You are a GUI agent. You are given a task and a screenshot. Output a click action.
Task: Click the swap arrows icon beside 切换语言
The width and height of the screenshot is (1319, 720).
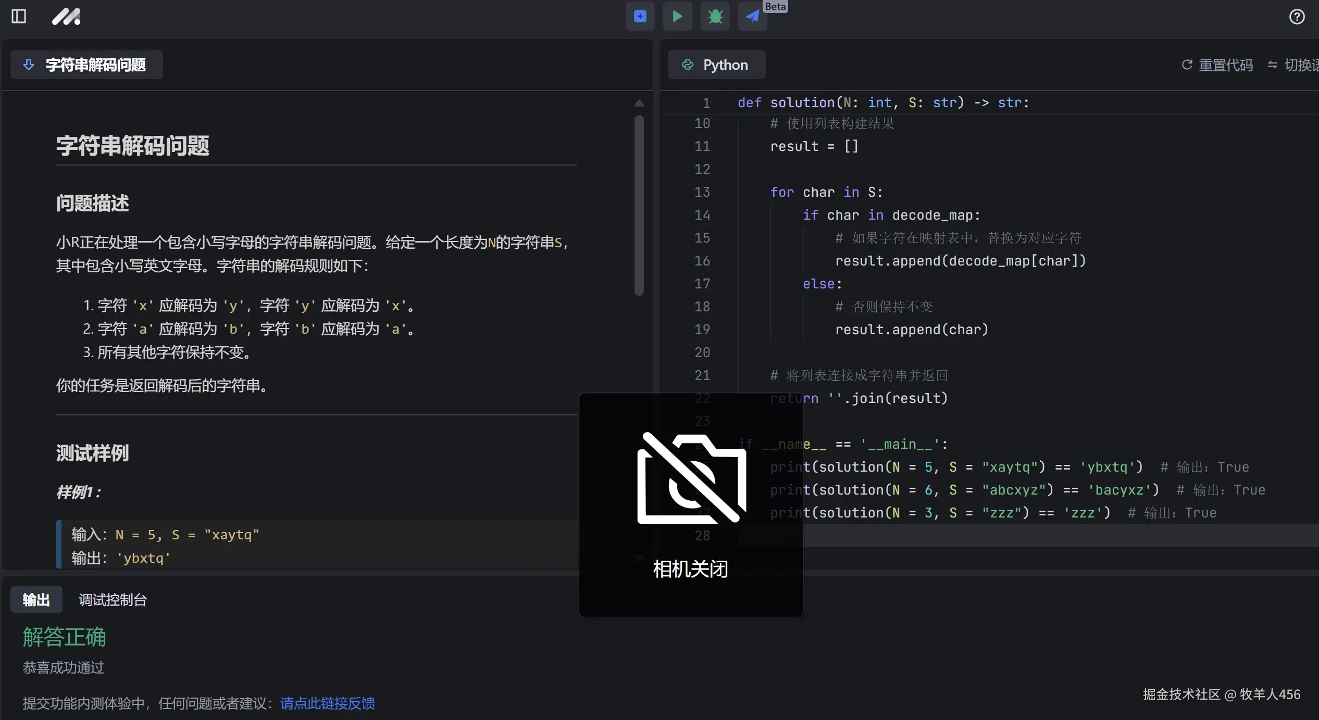tap(1272, 65)
